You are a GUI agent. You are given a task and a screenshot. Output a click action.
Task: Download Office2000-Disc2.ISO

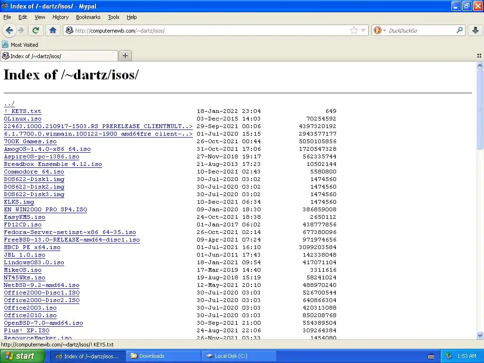click(x=42, y=300)
